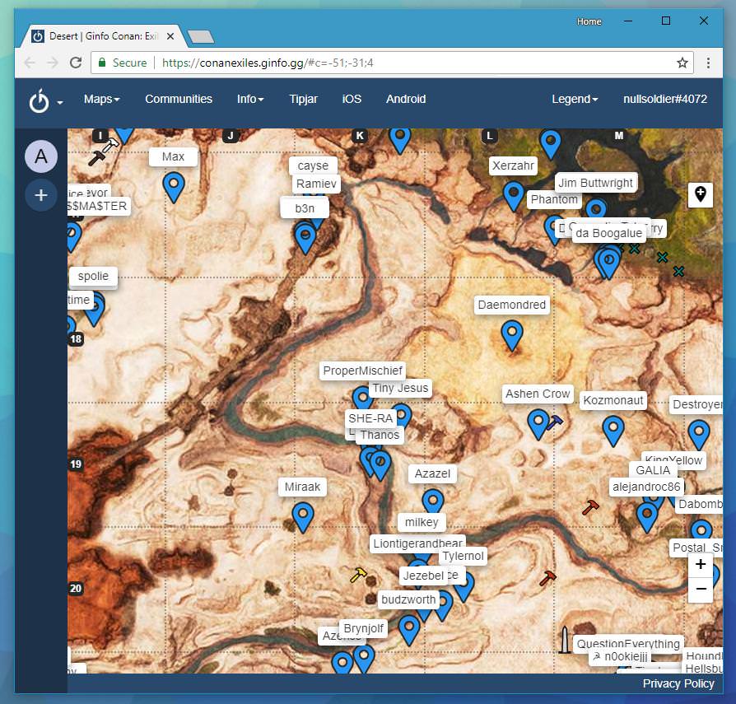Viewport: 736px width, 704px height.
Task: Select the GALIA label
Action: [x=653, y=470]
